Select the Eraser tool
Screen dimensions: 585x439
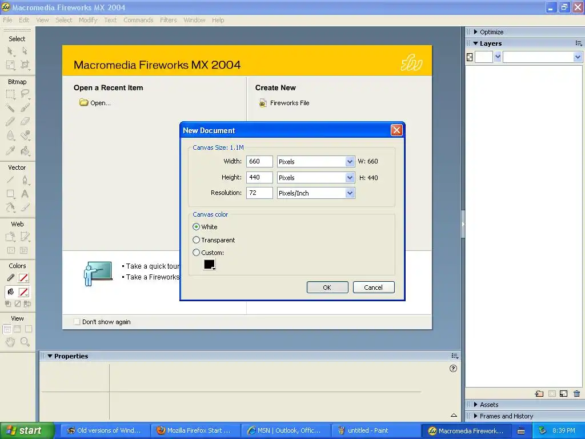tap(25, 122)
